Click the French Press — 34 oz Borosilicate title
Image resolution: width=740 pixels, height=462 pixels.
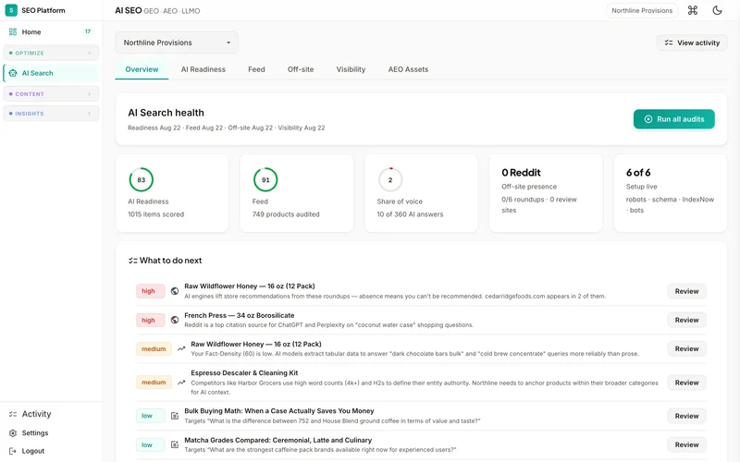click(x=240, y=315)
